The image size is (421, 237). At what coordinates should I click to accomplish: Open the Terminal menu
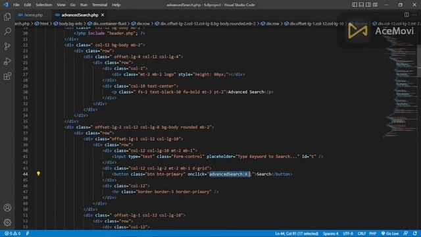pyautogui.click(x=99, y=5)
